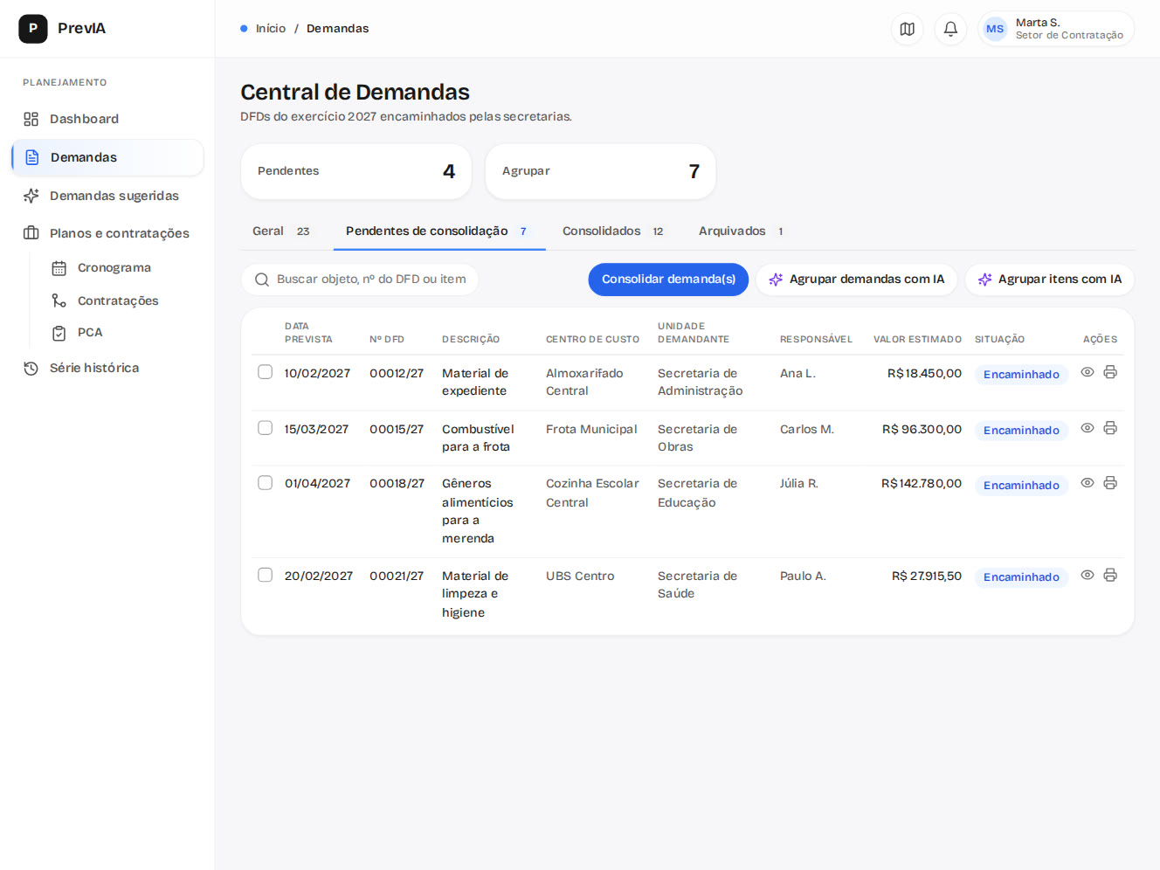
Task: Select the Gêneros alimentícios row checkbox
Action: click(x=266, y=483)
